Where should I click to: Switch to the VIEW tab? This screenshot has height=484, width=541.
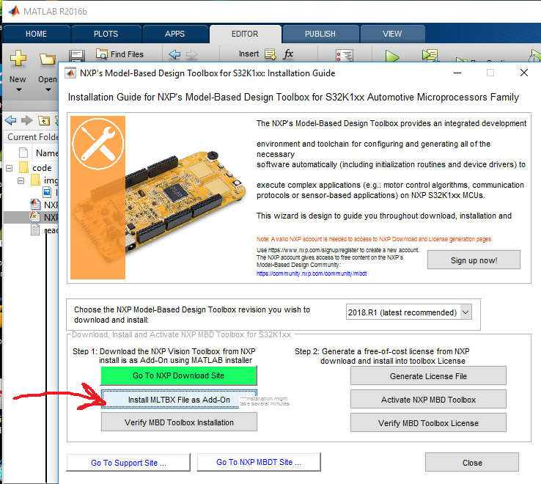tap(392, 34)
